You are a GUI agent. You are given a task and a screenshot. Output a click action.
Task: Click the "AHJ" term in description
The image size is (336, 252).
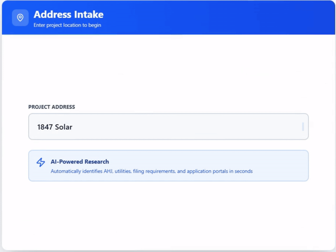[108, 171]
